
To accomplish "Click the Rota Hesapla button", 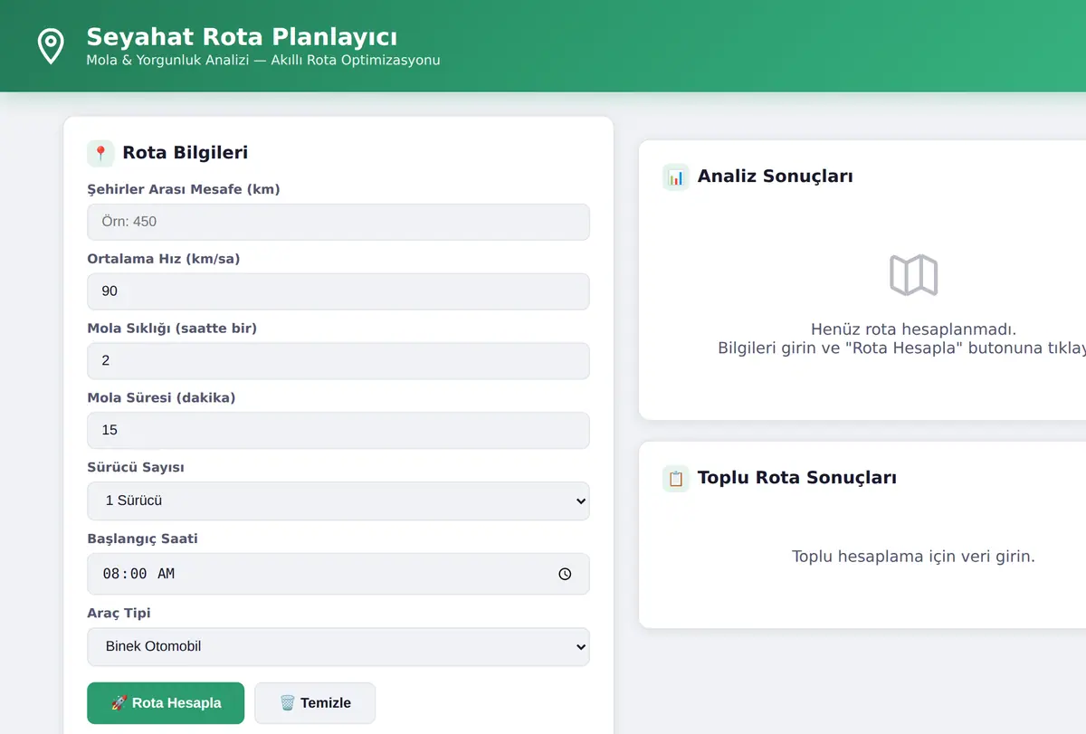I will coord(166,703).
